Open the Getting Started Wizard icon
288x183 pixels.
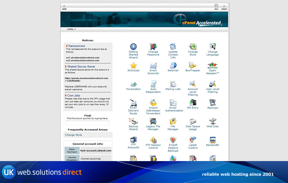[133, 46]
